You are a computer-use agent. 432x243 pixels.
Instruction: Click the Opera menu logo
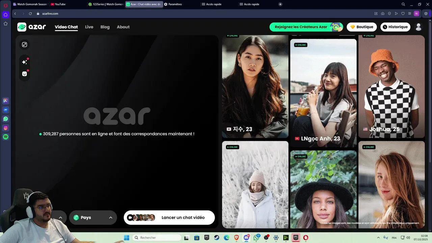(5, 5)
